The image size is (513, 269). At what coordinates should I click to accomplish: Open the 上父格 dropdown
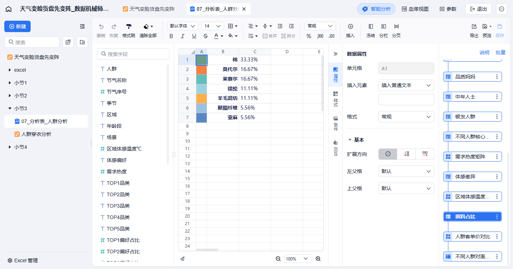(406, 188)
